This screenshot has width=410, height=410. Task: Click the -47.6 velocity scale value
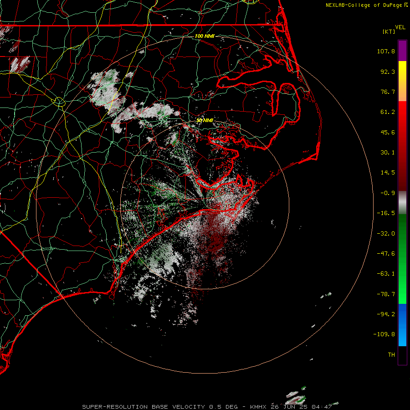coord(386,254)
